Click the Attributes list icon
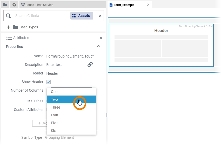Image resolution: width=221 pixels, height=145 pixels. [x=9, y=38]
